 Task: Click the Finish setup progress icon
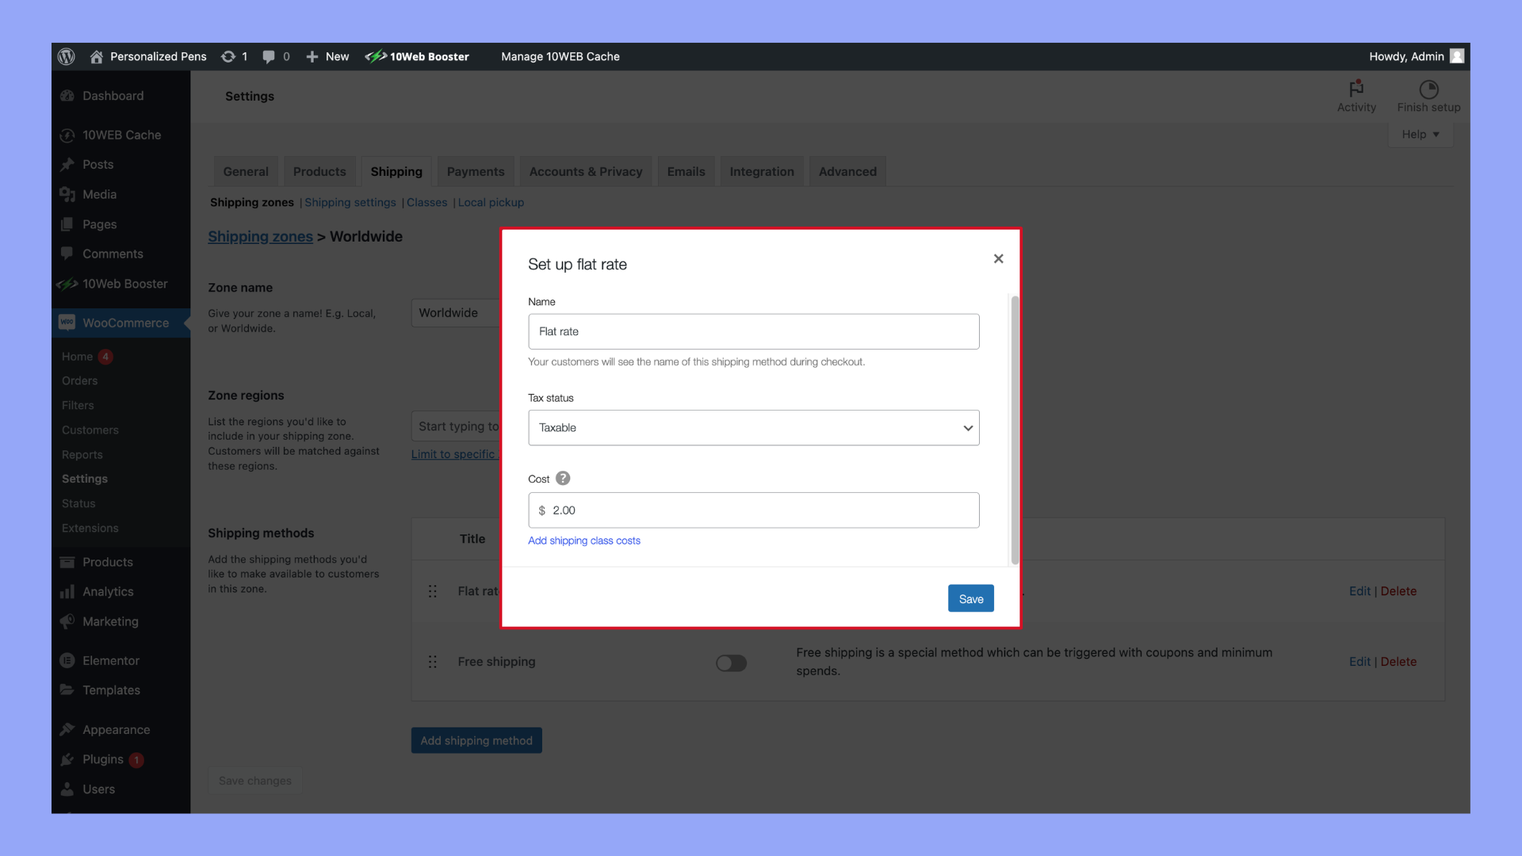[x=1428, y=89]
